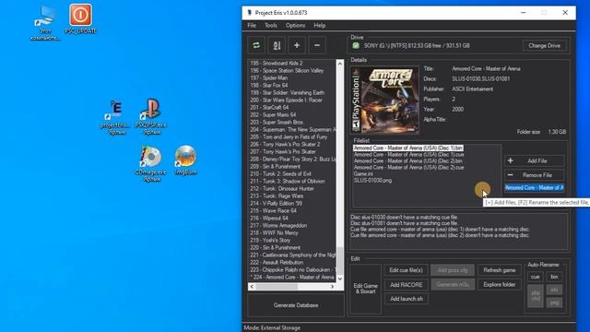Select '214 - V-Rally Edition '99'
The height and width of the screenshot is (332, 590).
click(277, 203)
